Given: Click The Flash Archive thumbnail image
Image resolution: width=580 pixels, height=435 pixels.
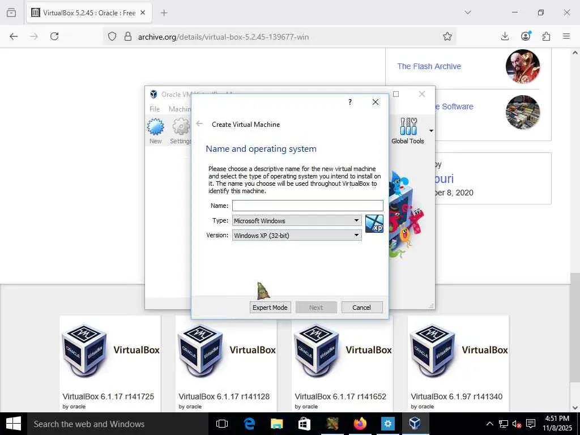Looking at the screenshot, I should 523,67.
